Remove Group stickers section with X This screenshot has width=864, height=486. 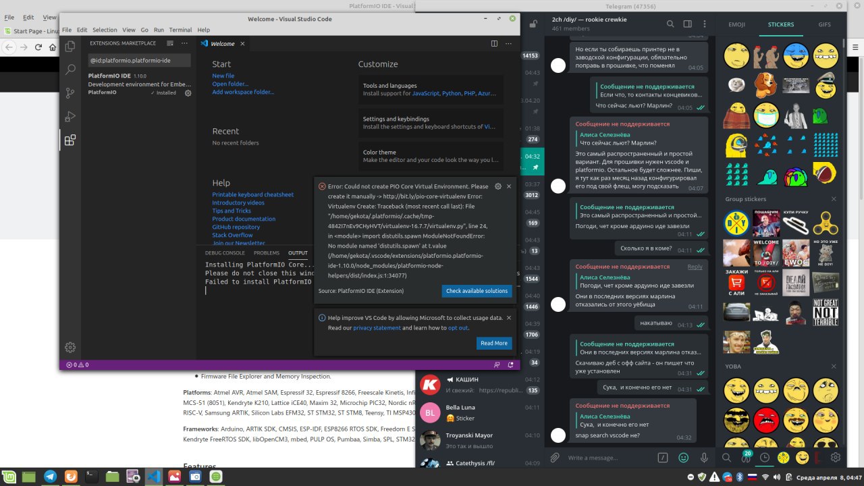click(x=834, y=199)
